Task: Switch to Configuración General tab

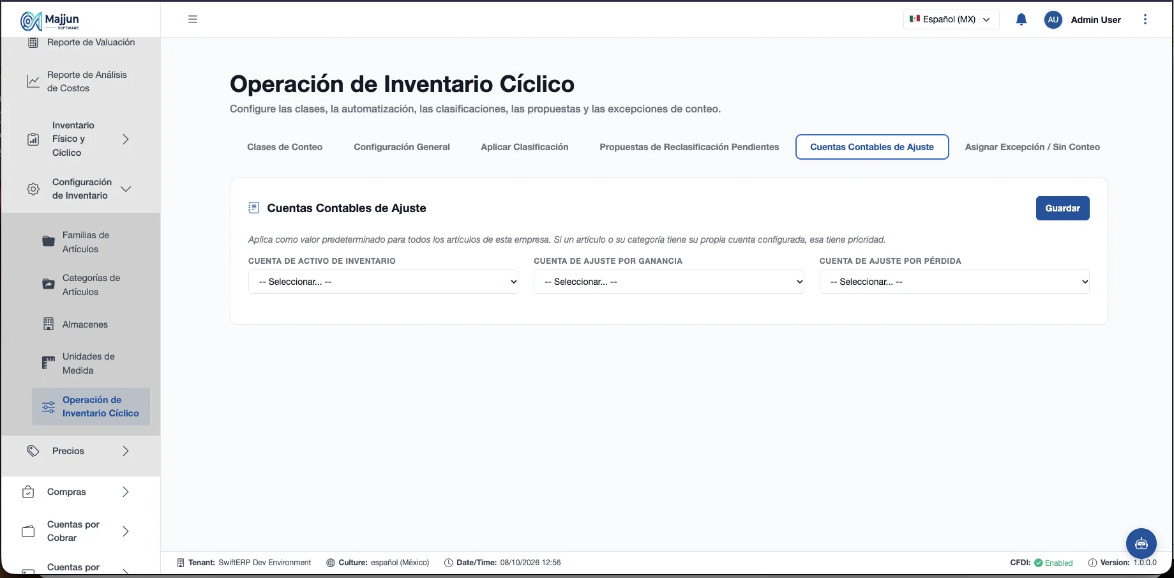Action: (402, 147)
